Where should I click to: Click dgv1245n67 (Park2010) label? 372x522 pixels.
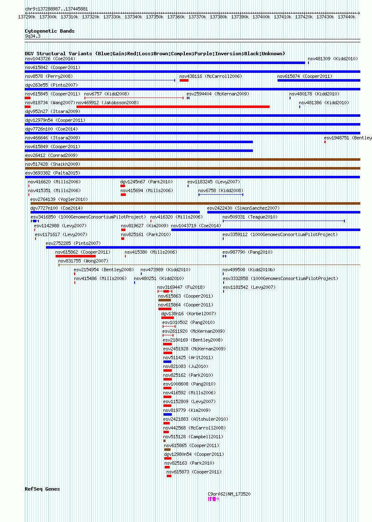point(146,182)
